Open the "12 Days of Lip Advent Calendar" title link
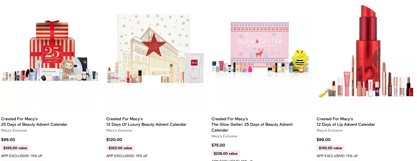This screenshot has width=417, height=161. click(346, 124)
